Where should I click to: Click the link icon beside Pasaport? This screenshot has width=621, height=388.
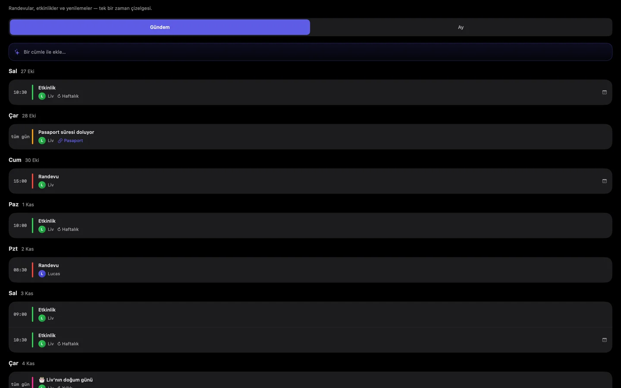tap(60, 141)
